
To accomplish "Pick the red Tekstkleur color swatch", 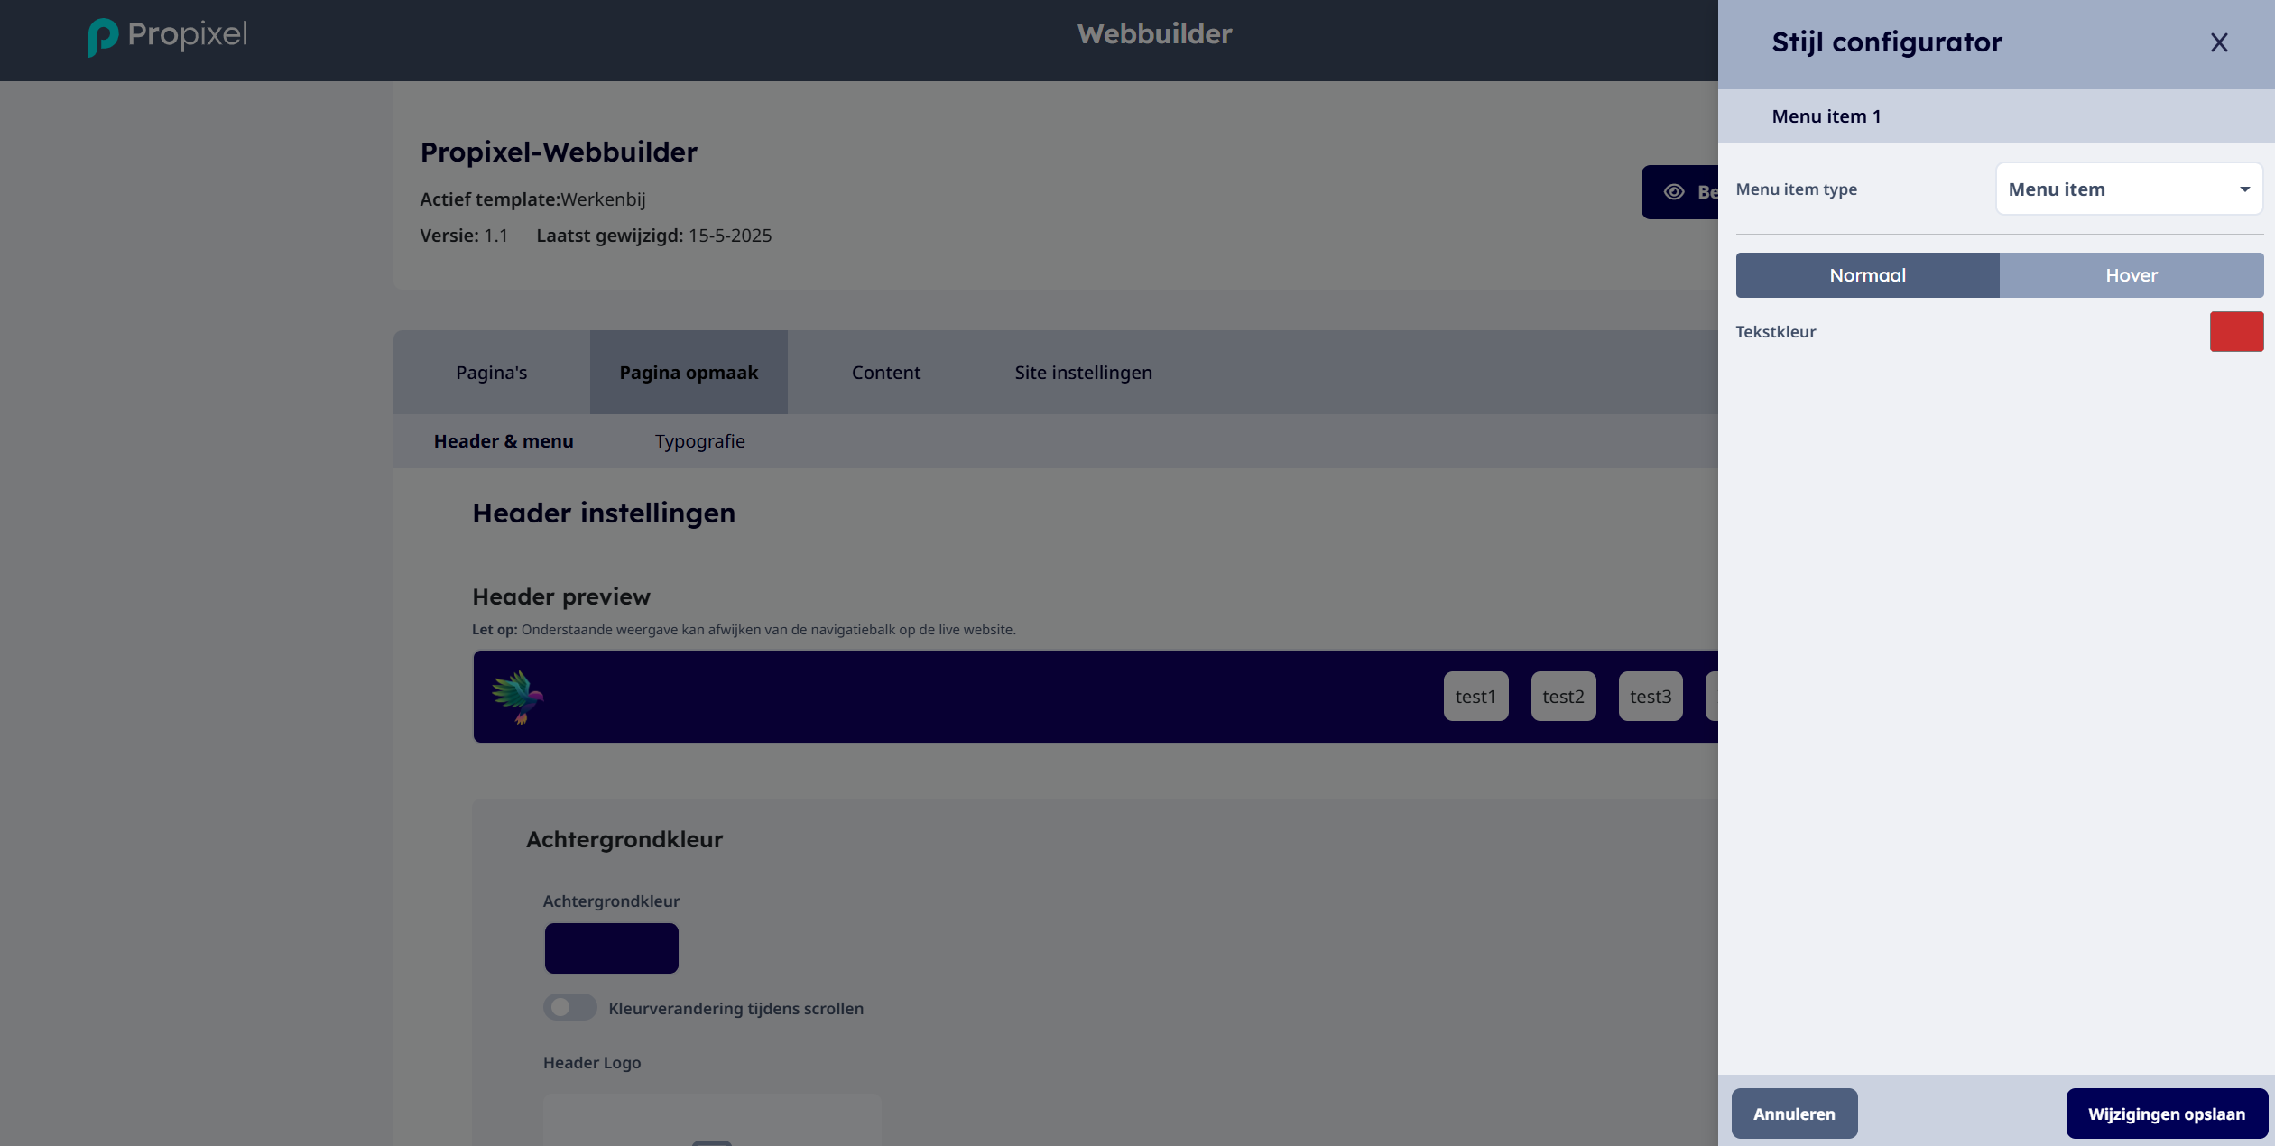I will pos(2236,331).
